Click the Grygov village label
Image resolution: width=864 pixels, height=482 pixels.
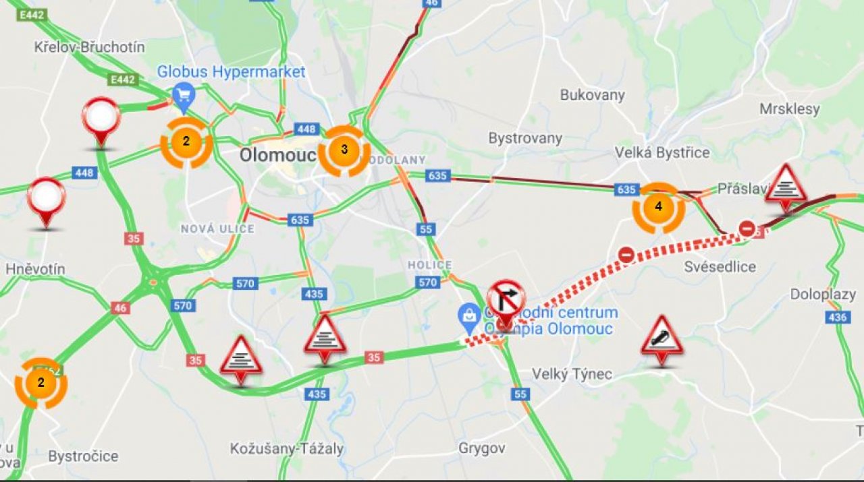tap(482, 448)
